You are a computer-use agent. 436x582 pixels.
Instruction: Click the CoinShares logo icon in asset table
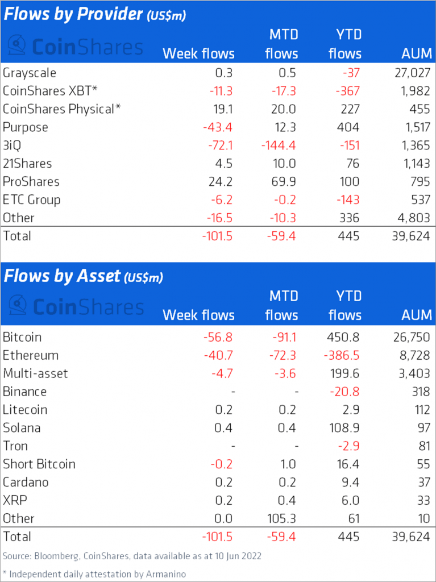[x=18, y=306]
